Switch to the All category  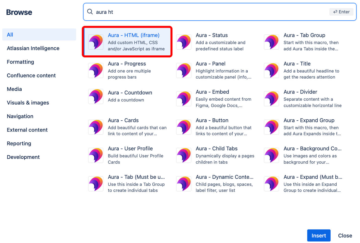[x=10, y=34]
